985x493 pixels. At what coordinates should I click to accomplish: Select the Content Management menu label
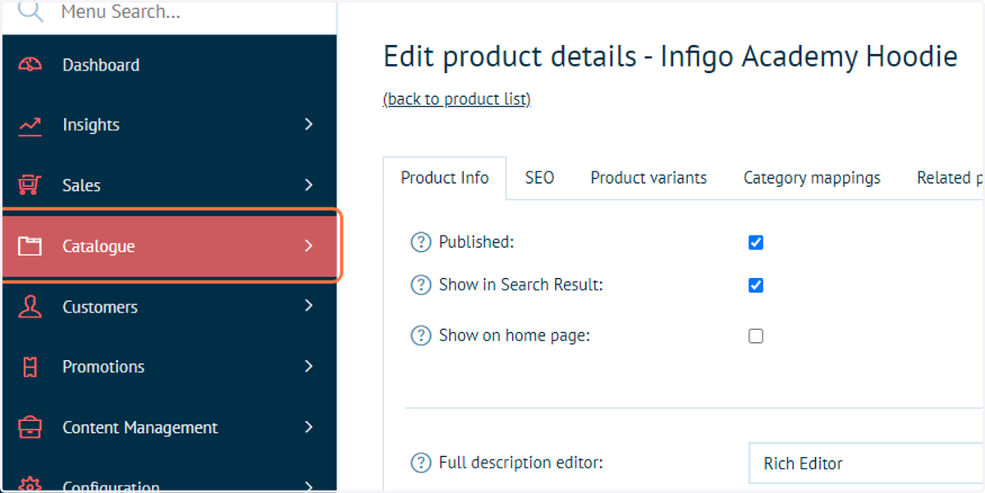tap(140, 427)
